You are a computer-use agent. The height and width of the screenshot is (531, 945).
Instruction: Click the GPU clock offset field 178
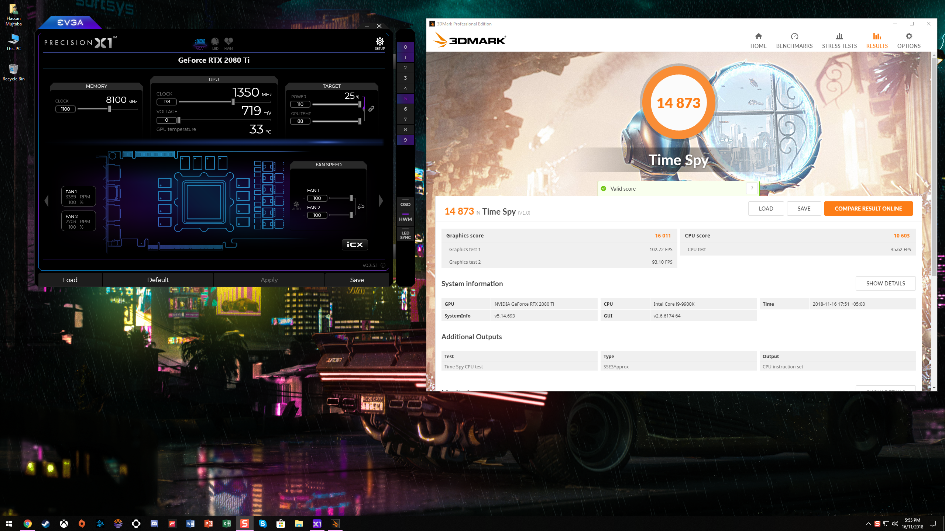tap(166, 102)
